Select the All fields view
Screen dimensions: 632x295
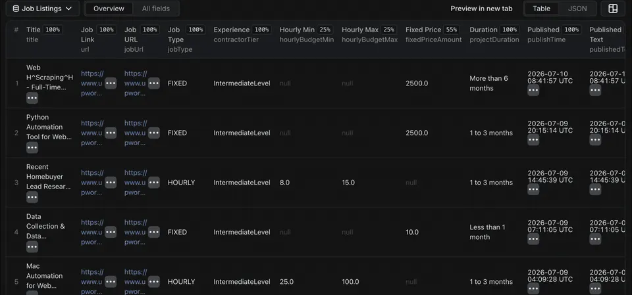pyautogui.click(x=155, y=9)
